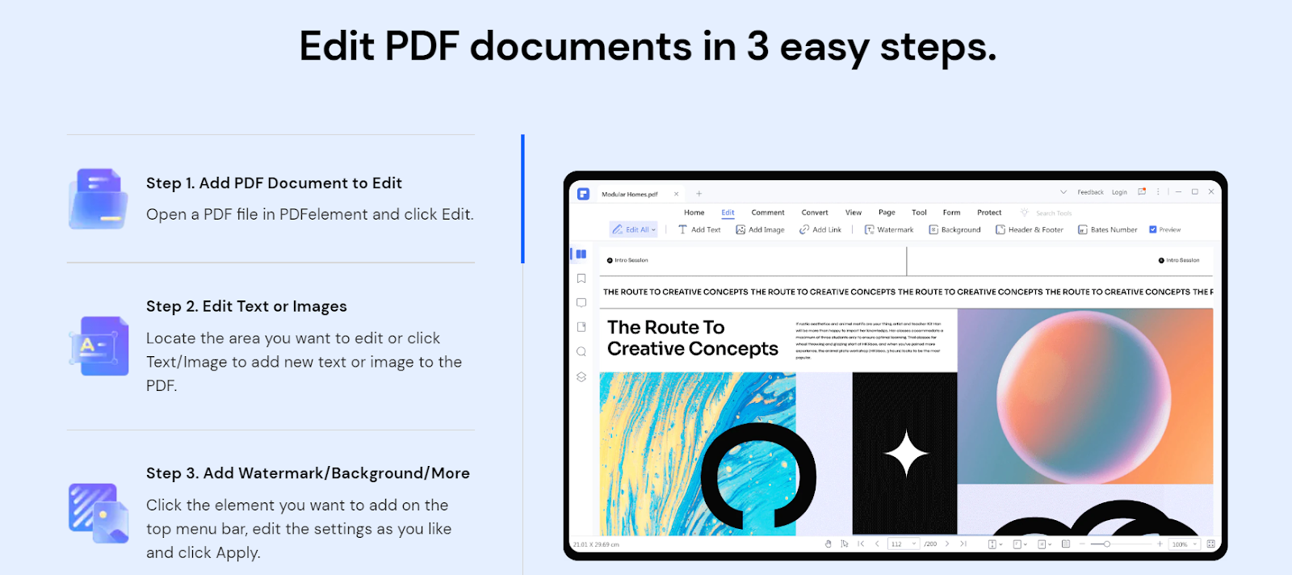
Task: Select the Add Text tool
Action: pos(699,229)
